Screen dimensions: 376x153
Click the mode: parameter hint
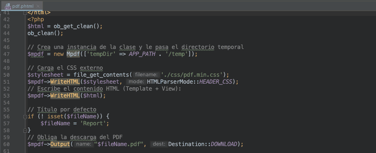pyautogui.click(x=136, y=82)
